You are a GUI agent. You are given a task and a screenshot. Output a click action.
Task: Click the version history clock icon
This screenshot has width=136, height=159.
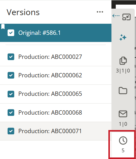(123, 141)
